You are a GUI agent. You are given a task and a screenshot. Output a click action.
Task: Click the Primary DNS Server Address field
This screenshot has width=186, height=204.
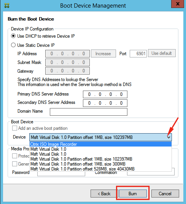[105, 94]
